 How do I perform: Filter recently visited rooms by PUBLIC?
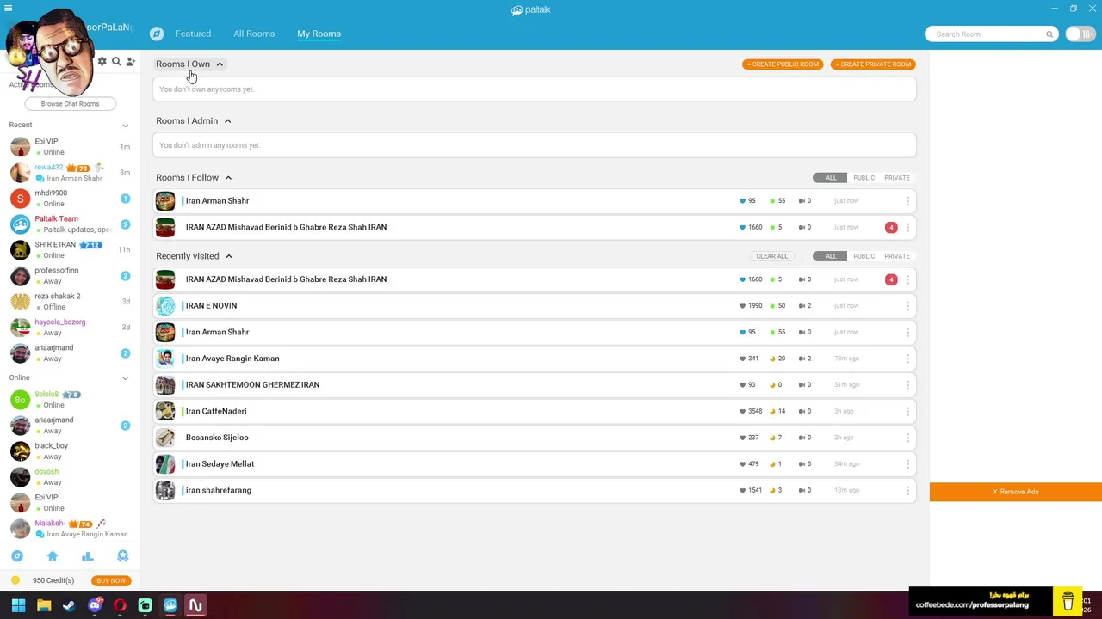tap(864, 256)
